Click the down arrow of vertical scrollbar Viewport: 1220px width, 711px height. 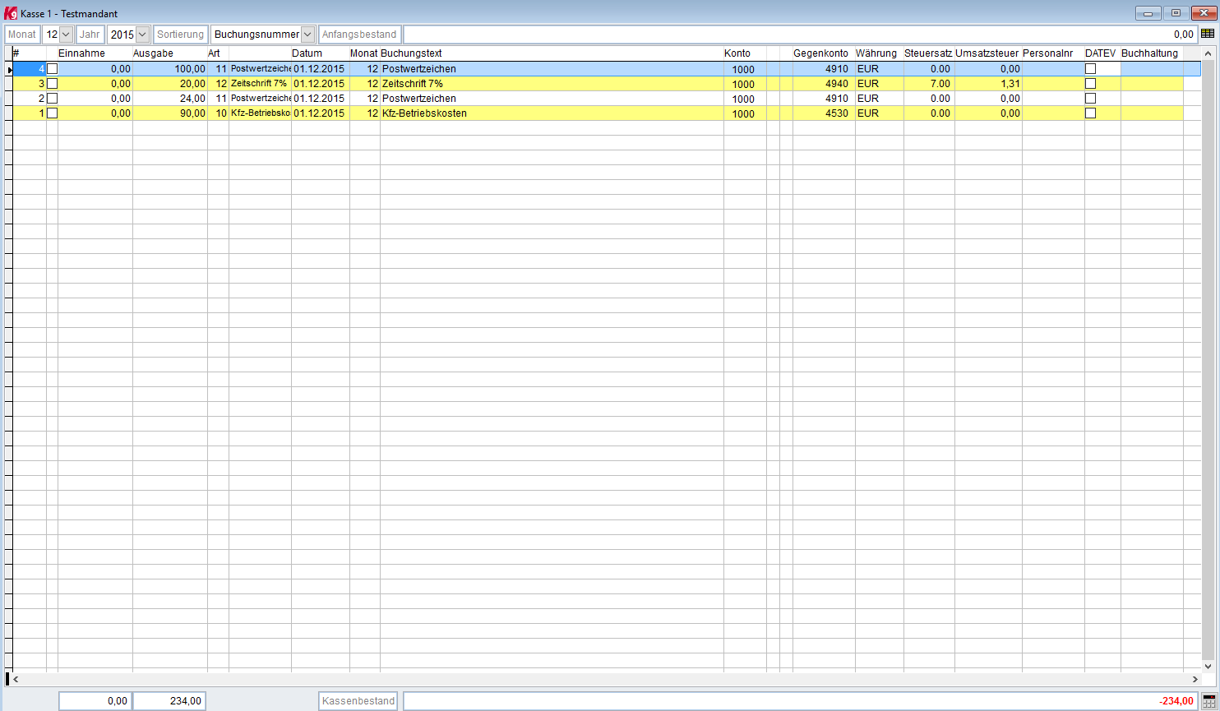[x=1208, y=667]
